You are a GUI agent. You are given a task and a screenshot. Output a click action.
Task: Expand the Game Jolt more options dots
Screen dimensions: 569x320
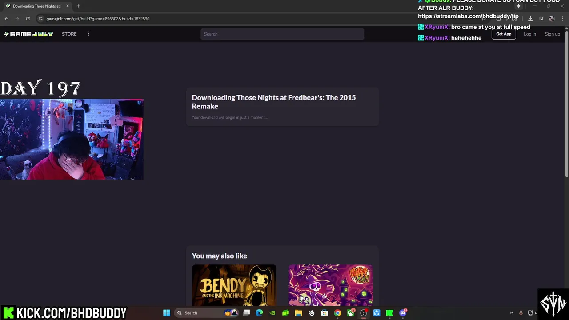88,34
